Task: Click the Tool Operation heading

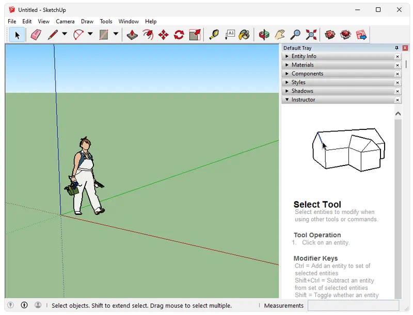Action: click(317, 235)
